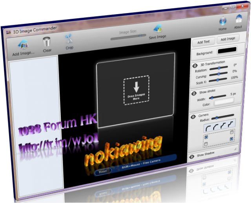251x203 pixels.
Task: Select the Crop scissors tool
Action: click(69, 39)
